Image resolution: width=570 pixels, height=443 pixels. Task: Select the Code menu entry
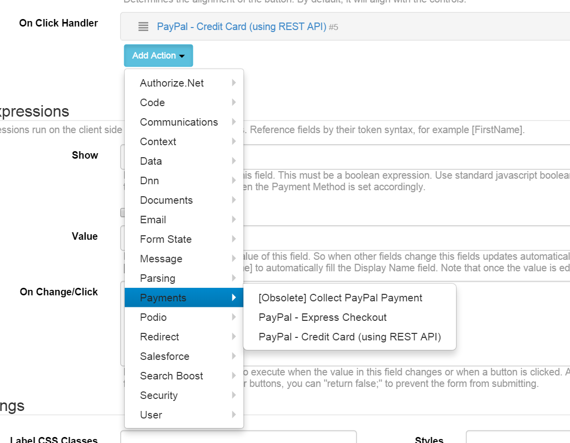pyautogui.click(x=152, y=103)
